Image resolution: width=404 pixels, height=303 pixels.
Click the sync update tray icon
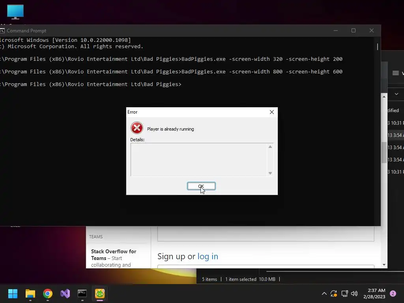pos(334,294)
